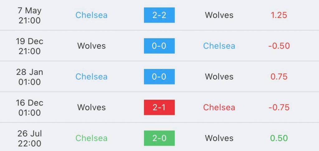The height and width of the screenshot is (151, 319).
Task: Select the 0-0 score on 19 Dec
Action: (159, 46)
